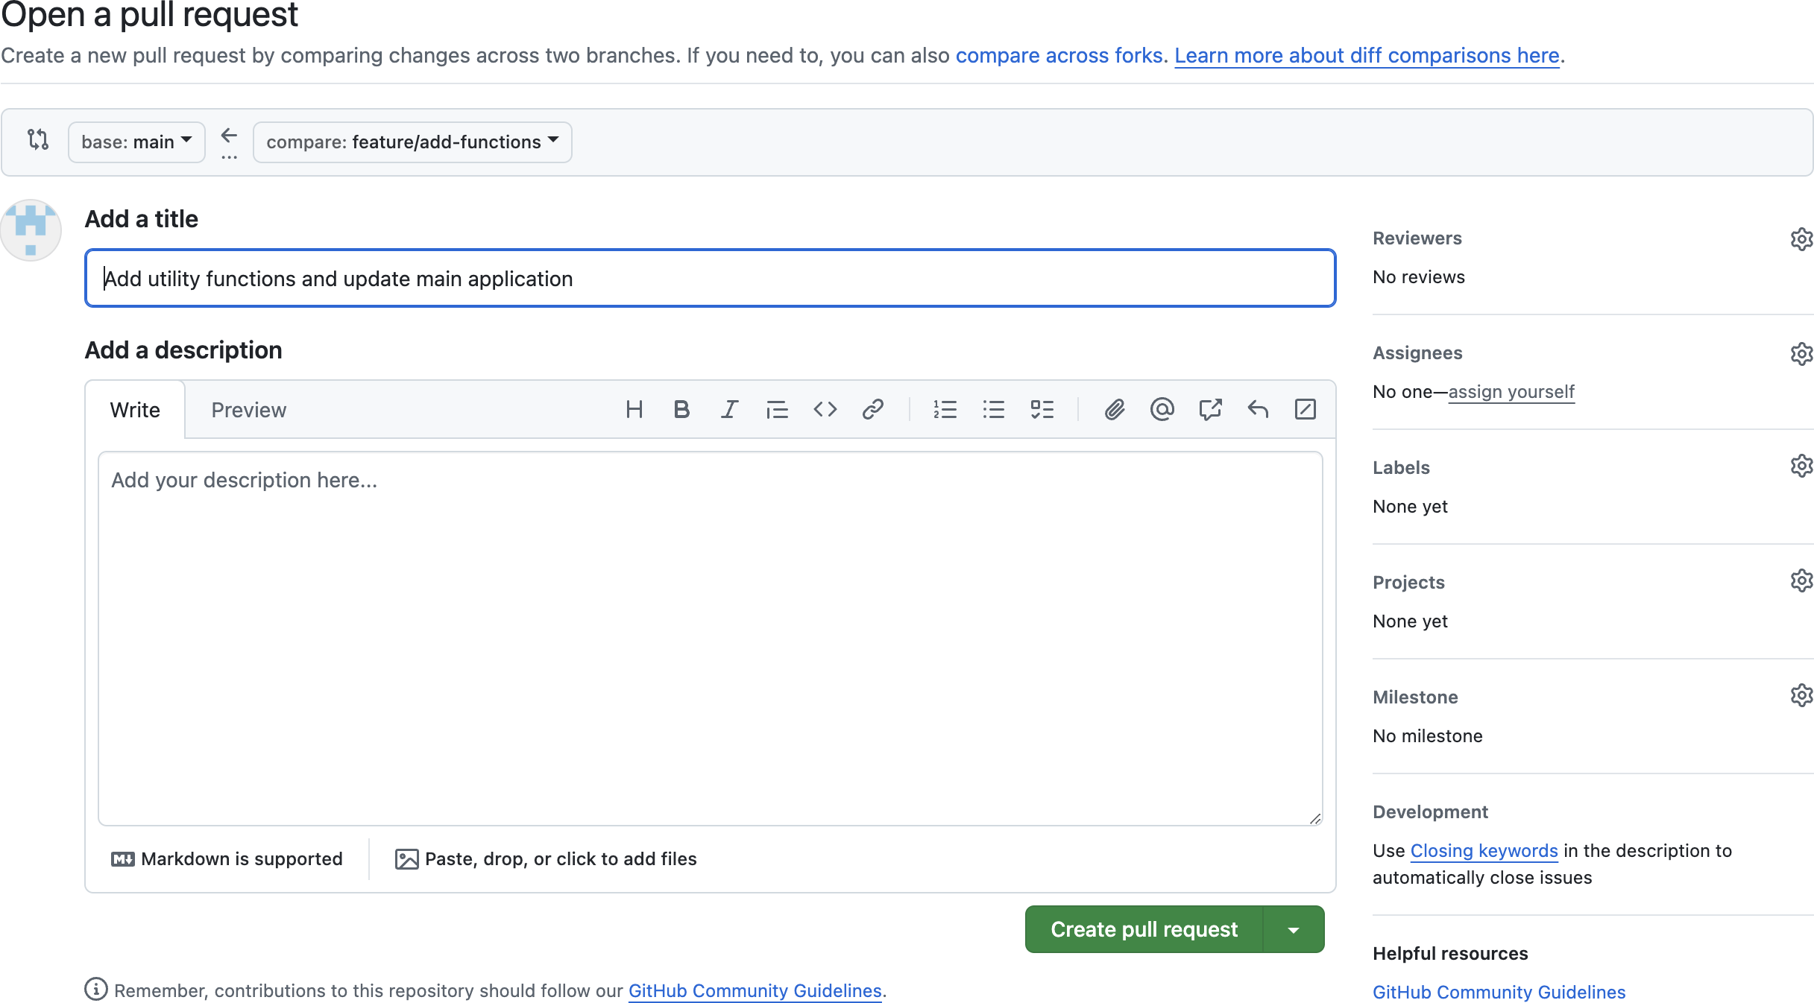Click the Create pull request button
Screen dimensions: 1814x1003
point(1144,929)
